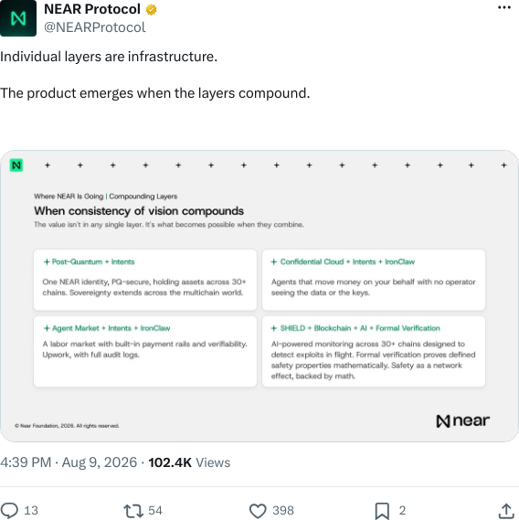The height and width of the screenshot is (520, 519).
Task: Like the post with the heart icon
Action: click(x=258, y=511)
